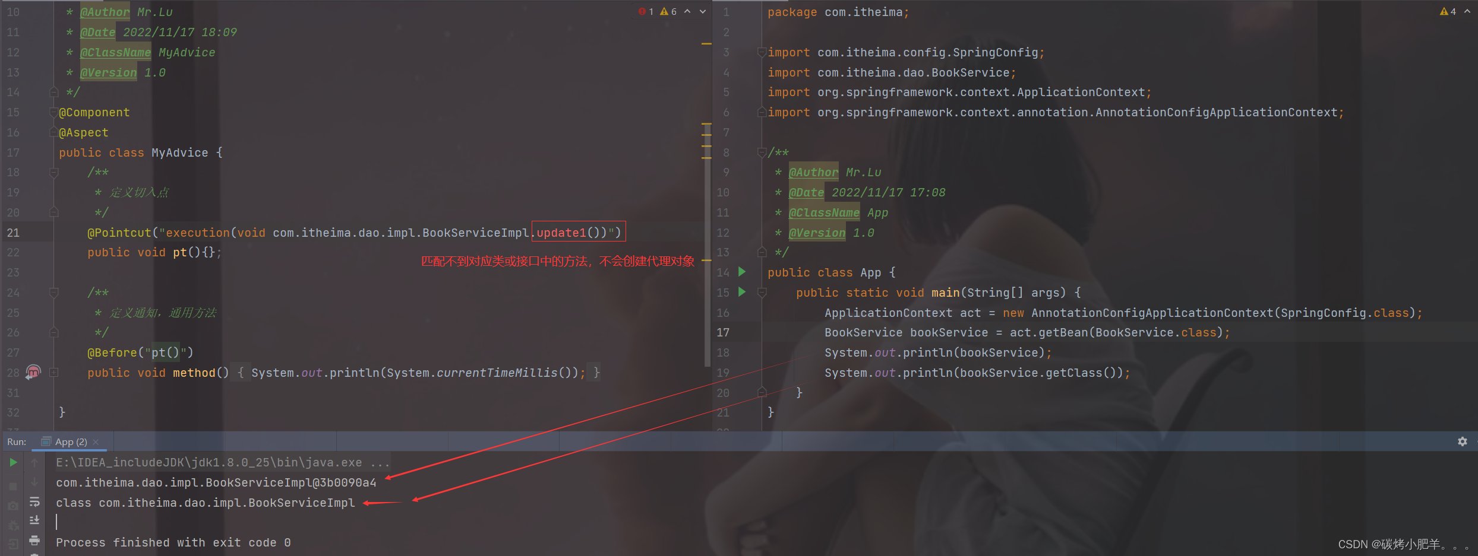Viewport: 1478px width, 556px height.
Task: Collapse the comment fold on line 18
Action: coord(54,173)
